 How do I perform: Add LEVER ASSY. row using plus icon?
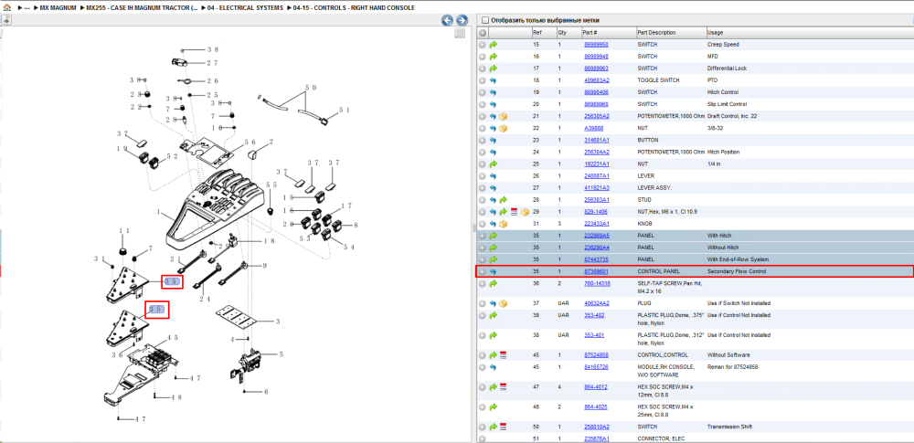click(482, 187)
